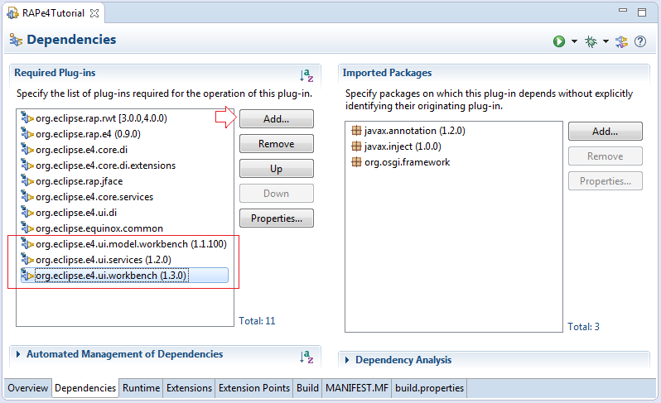Click the Required Plug-ins section header
661x403 pixels.
[x=55, y=73]
